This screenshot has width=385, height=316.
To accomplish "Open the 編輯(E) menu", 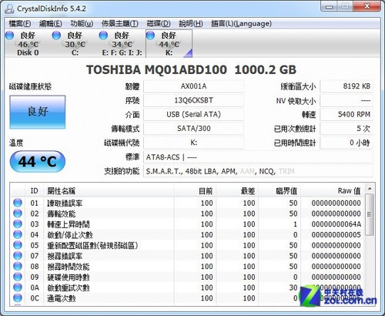I will [x=51, y=24].
